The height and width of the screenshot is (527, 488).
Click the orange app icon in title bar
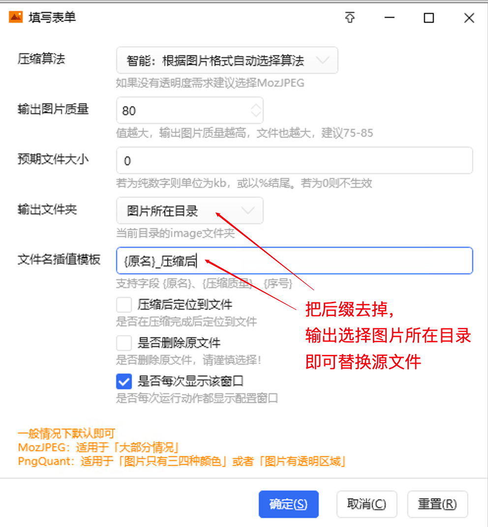[16, 17]
